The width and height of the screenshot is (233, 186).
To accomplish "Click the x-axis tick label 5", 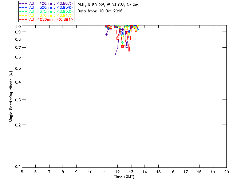I will coord(22,172).
